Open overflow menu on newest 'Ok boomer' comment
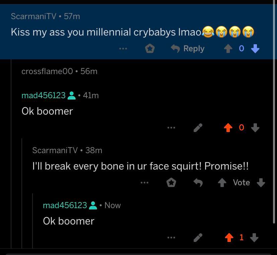Viewport: 277px width, 255px height. pos(171,237)
